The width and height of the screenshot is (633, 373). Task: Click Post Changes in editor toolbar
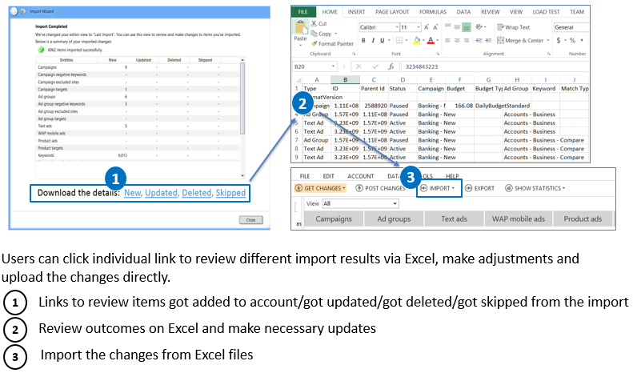click(380, 188)
